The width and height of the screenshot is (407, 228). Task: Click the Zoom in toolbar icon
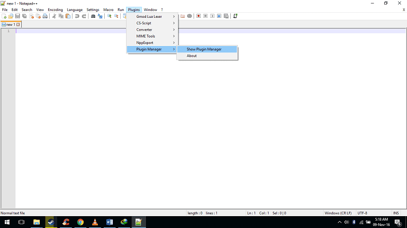109,16
